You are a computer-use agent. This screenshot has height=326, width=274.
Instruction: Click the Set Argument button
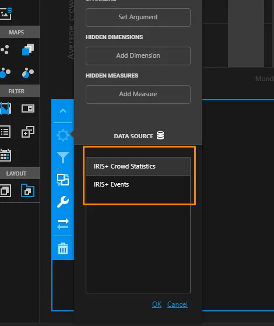pyautogui.click(x=138, y=17)
